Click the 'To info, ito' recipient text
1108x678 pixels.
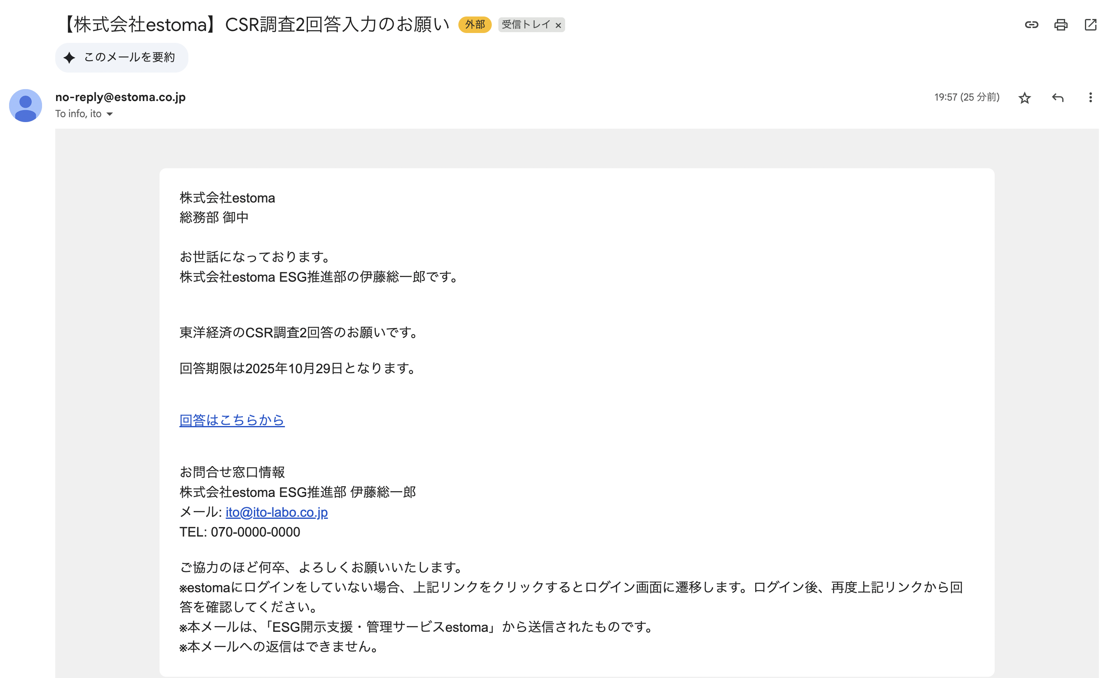(78, 114)
